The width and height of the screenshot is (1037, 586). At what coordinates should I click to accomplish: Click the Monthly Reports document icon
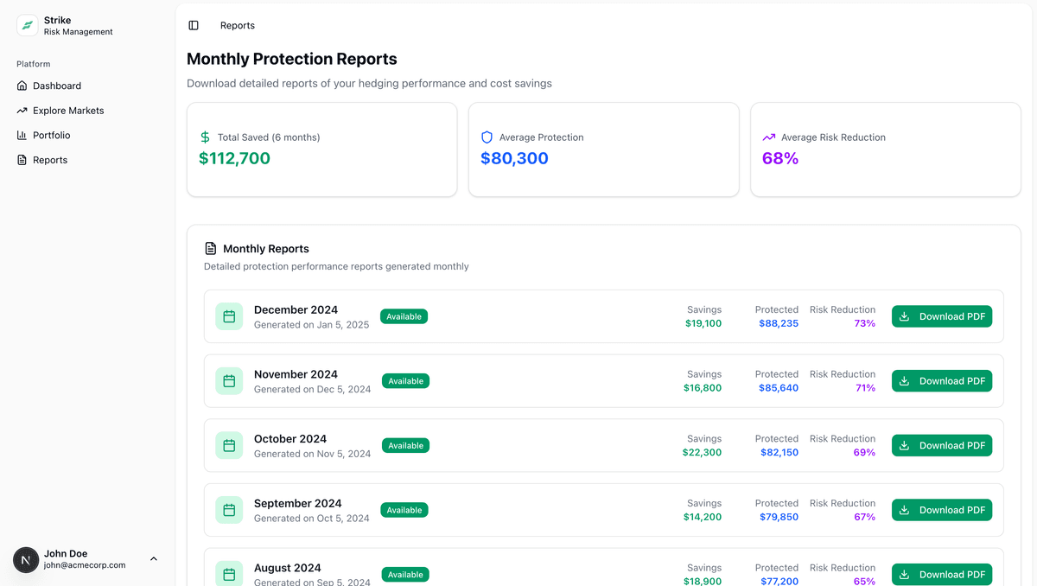click(x=210, y=249)
